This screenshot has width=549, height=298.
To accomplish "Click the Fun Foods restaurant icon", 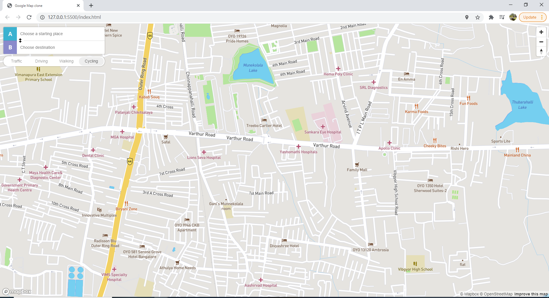I will coord(468,98).
